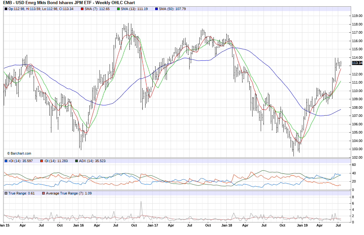364x235 pixels.
Task: Click the black OHLC legend swatch
Action: coord(6,9)
